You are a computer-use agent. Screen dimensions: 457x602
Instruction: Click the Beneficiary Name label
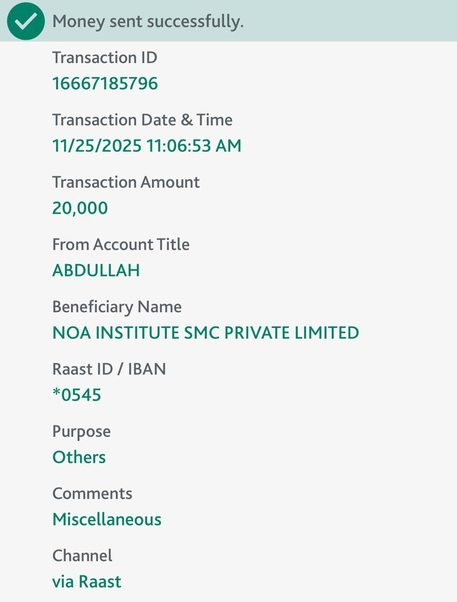tap(117, 307)
